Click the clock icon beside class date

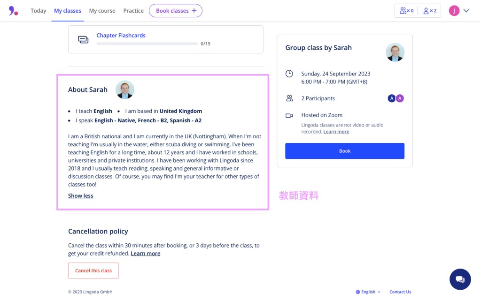coord(289,74)
